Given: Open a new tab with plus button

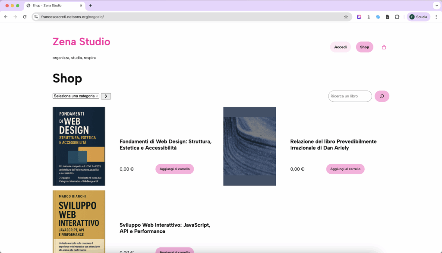Looking at the screenshot, I should 90,6.
